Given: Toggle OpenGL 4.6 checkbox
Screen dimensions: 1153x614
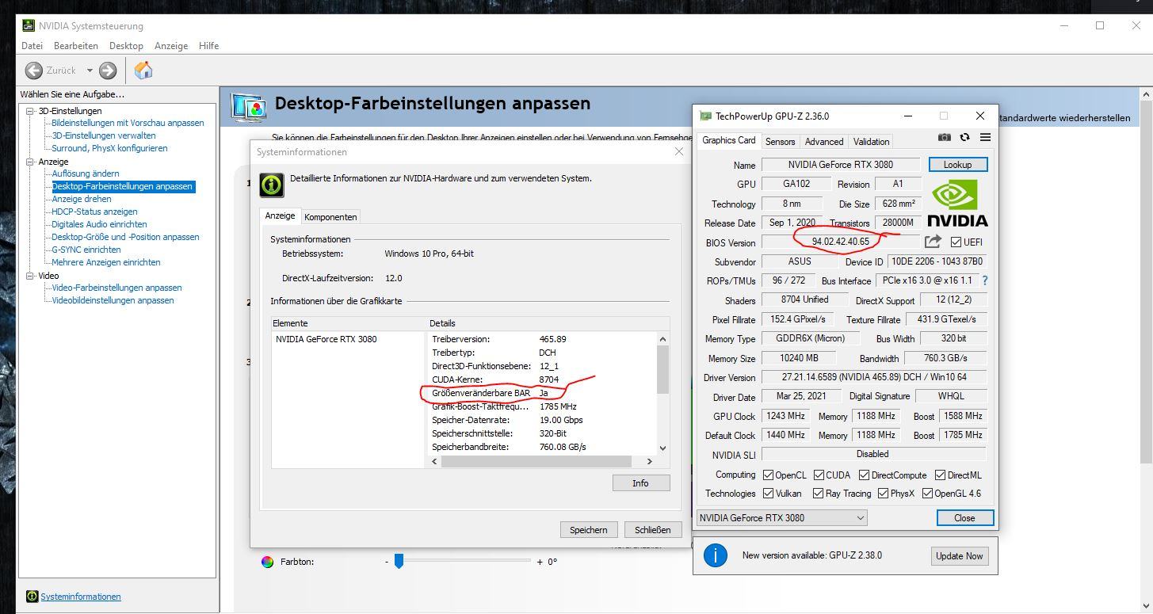Looking at the screenshot, I should 926,494.
